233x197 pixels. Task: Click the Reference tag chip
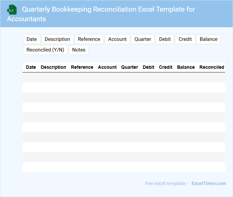[89, 39]
